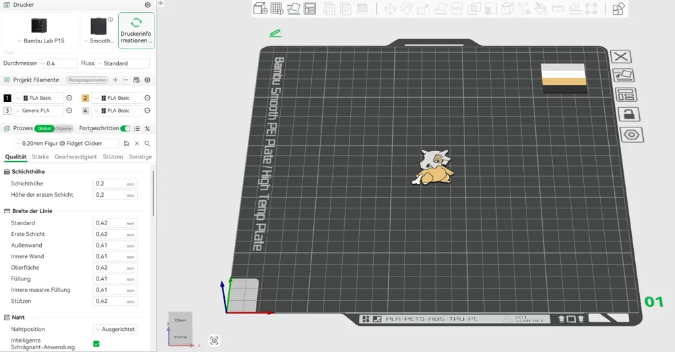Add a filament with the plus icon
The image size is (675, 352).
(x=115, y=80)
